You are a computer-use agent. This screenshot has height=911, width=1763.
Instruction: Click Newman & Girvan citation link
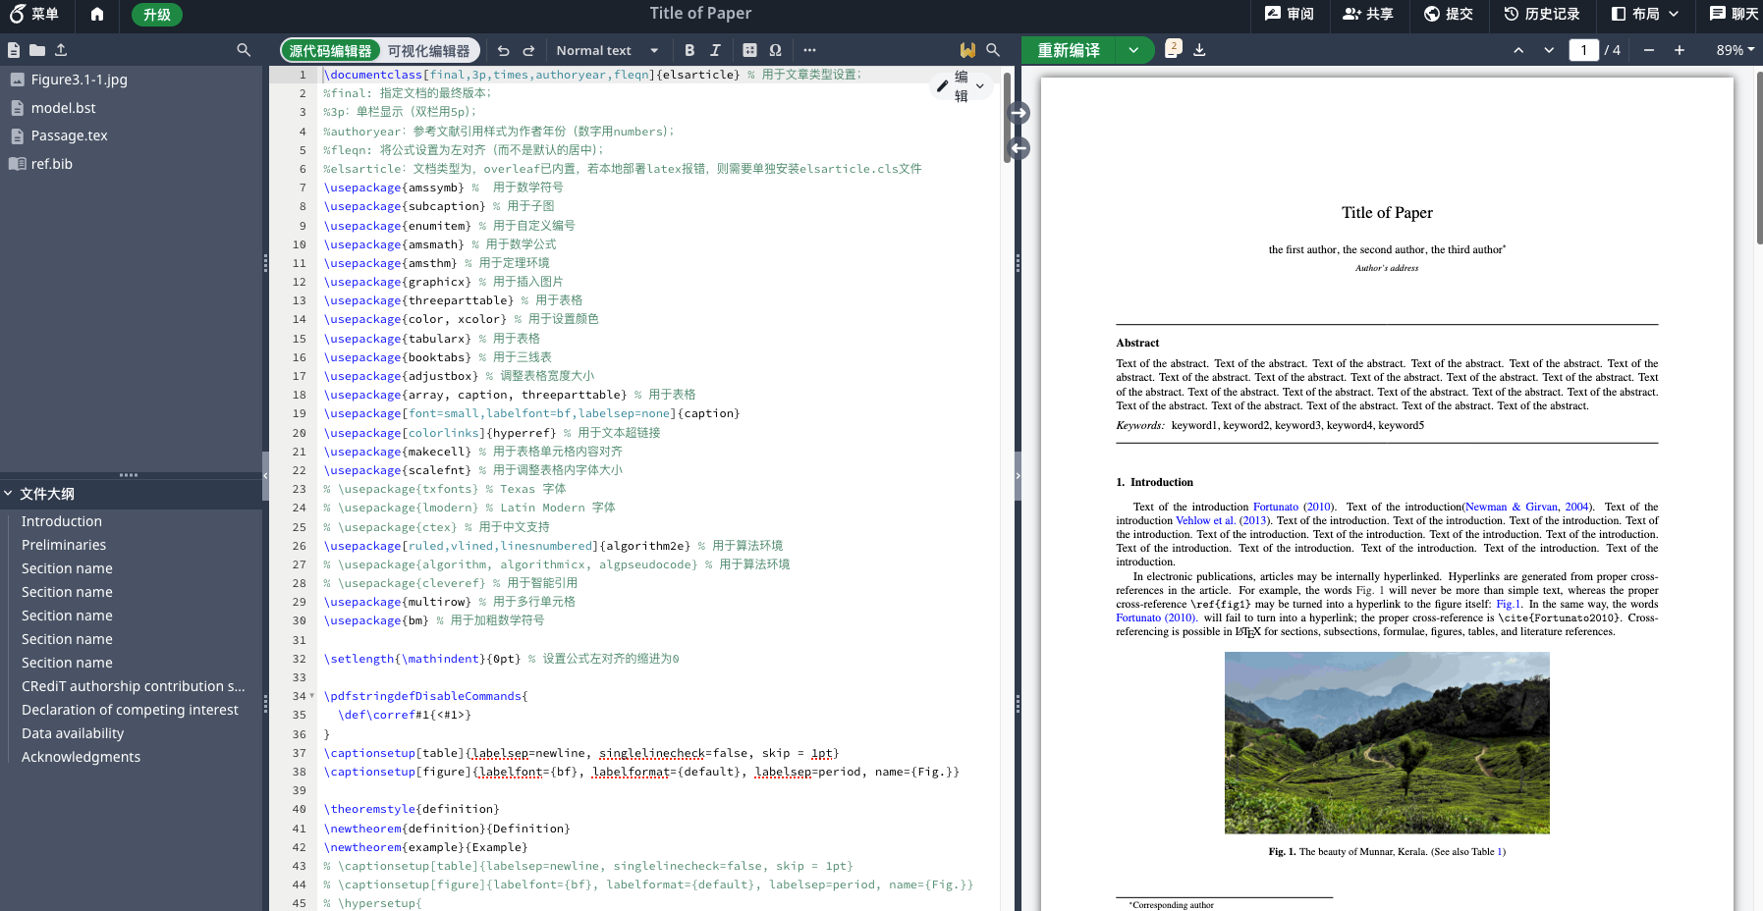tap(1526, 507)
